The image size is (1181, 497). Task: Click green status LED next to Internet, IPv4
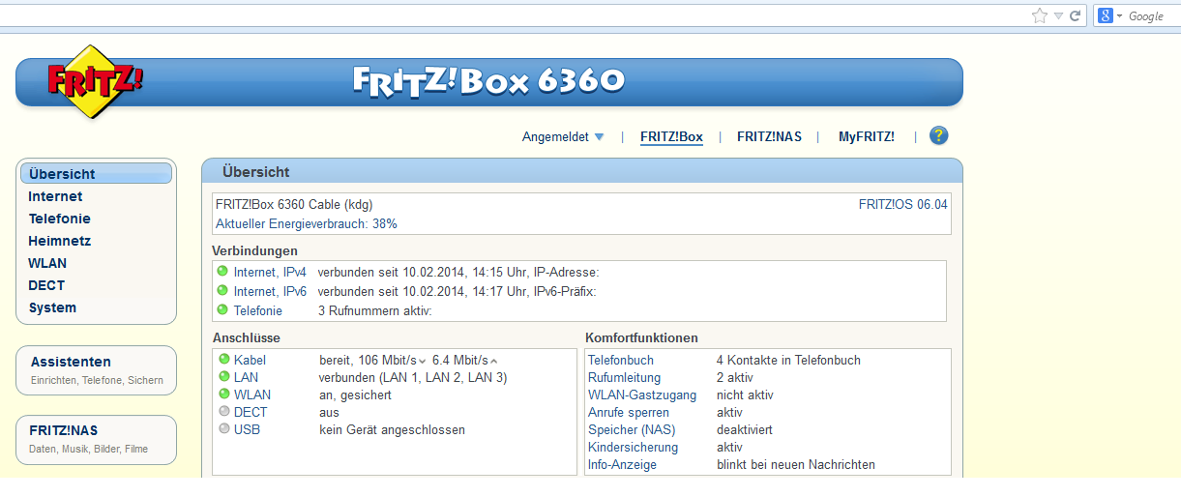pos(222,272)
